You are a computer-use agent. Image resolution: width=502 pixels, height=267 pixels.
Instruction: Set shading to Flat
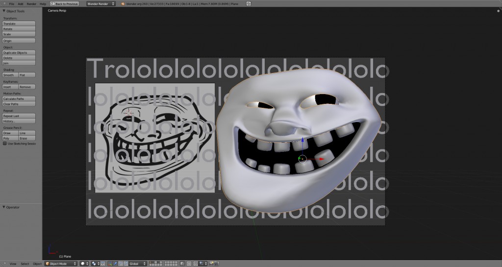[x=27, y=75]
